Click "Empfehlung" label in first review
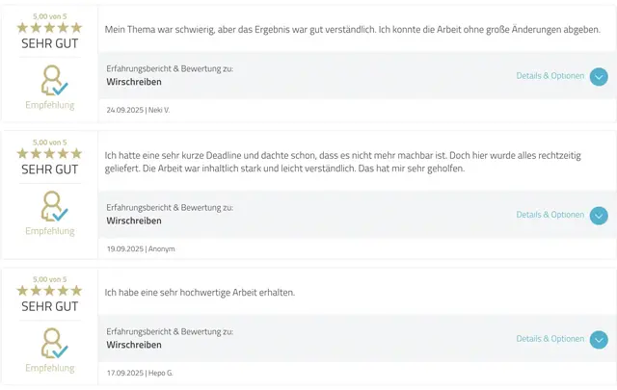 click(x=49, y=105)
